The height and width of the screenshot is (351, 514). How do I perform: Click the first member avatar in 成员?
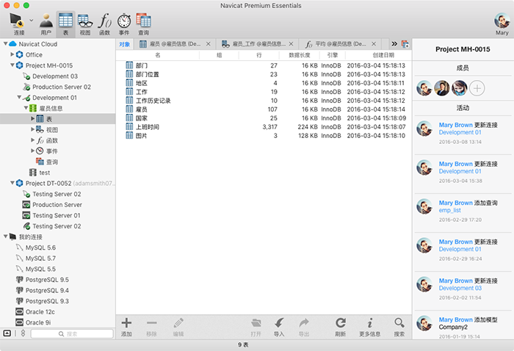424,88
